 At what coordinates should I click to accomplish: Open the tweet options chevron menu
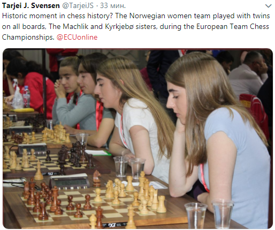268,6
